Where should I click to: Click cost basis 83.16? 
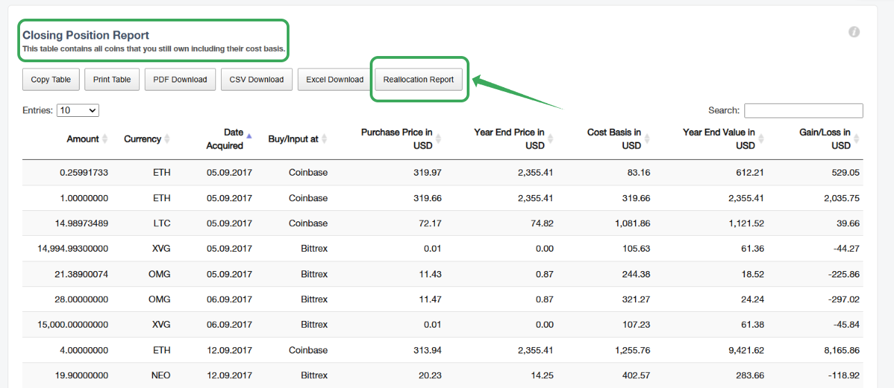(x=638, y=172)
